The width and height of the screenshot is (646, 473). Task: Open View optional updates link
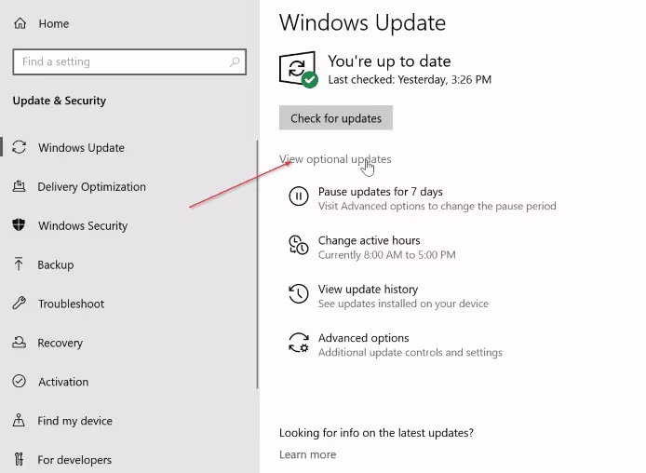(335, 159)
